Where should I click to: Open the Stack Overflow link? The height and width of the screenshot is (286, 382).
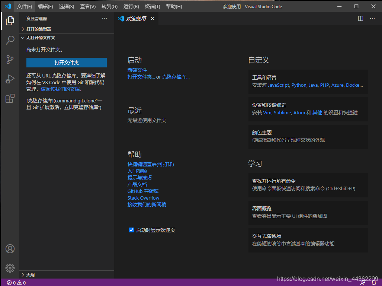click(143, 198)
